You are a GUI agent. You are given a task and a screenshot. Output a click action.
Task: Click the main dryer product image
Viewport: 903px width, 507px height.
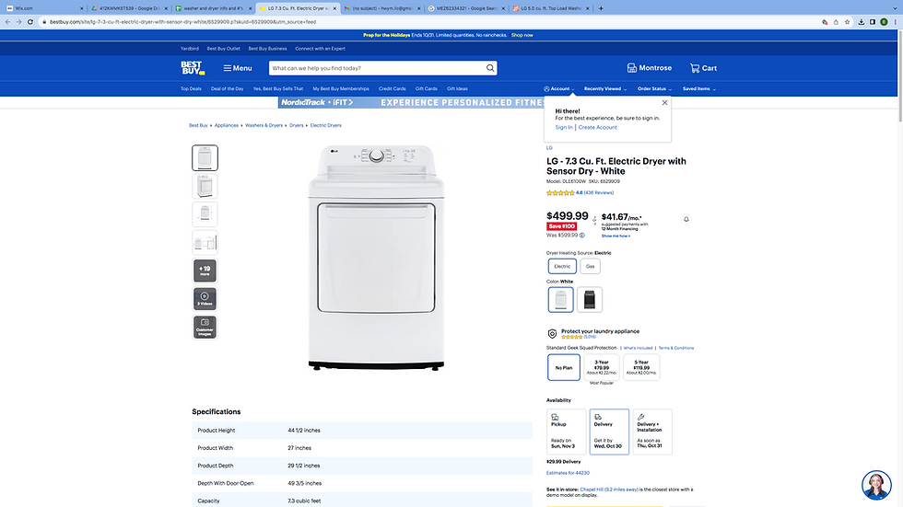click(377, 257)
